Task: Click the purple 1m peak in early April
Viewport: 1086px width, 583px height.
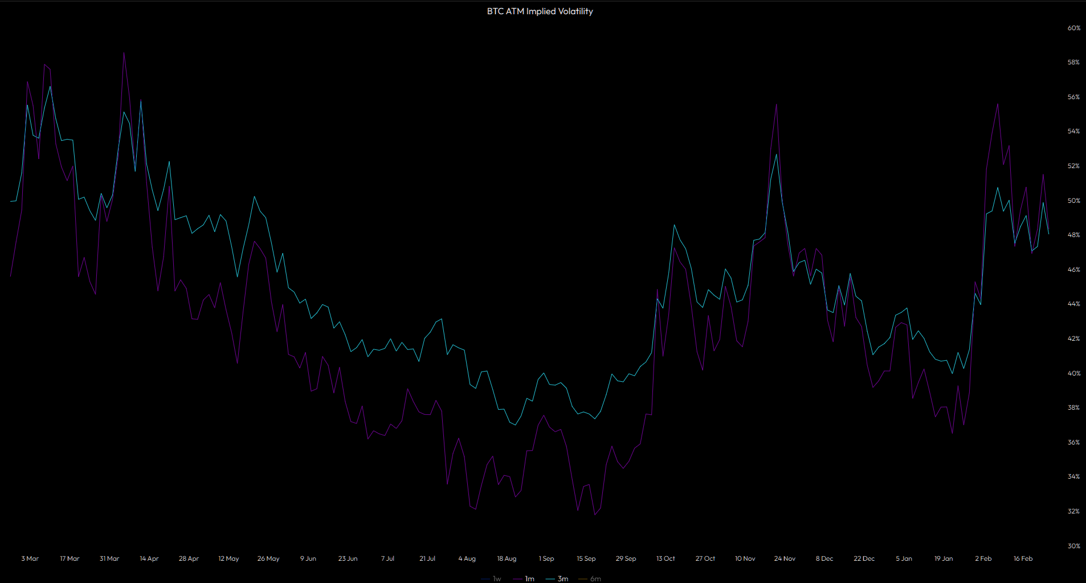Action: pos(124,54)
